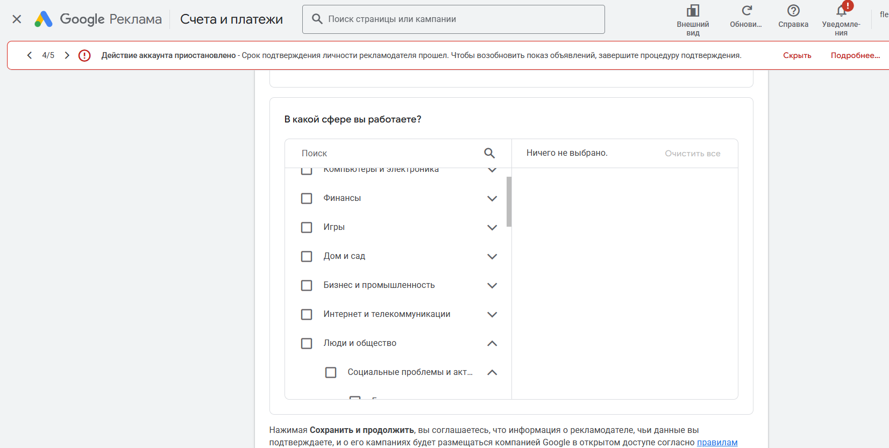Image resolution: width=889 pixels, height=448 pixels.
Task: Click the magnifier icon in the industry search
Action: click(x=489, y=153)
